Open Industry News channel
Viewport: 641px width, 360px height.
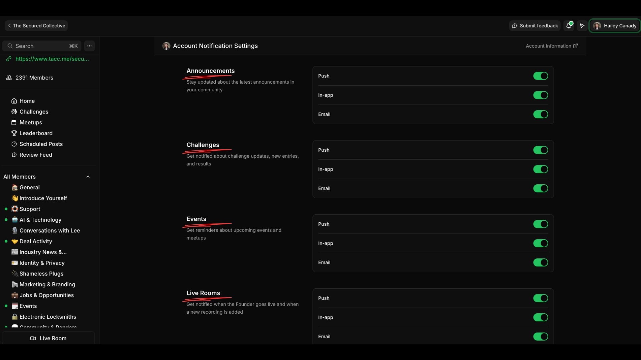(x=43, y=252)
